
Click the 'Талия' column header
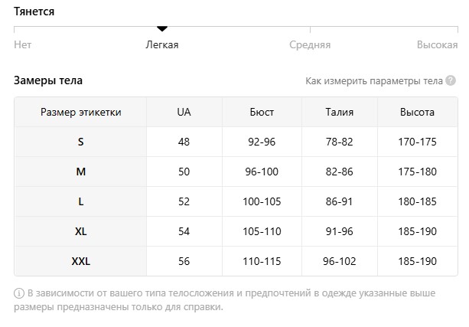click(340, 112)
